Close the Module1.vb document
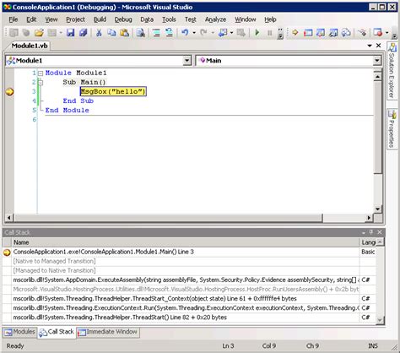 tap(379, 46)
